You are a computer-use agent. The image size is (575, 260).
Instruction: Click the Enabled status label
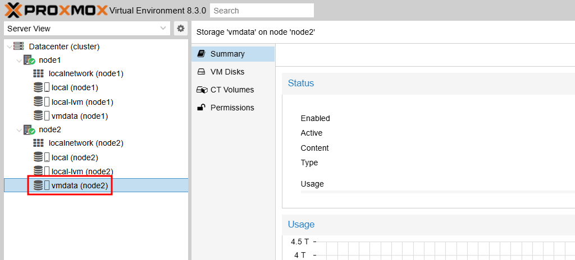(316, 118)
